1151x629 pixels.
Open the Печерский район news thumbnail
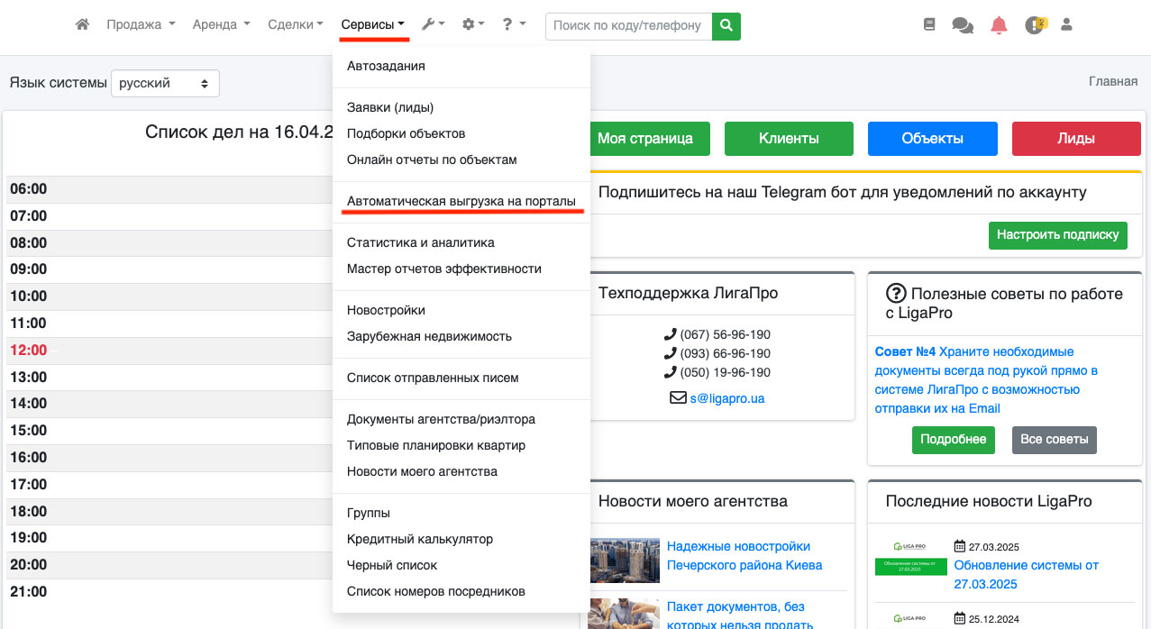click(624, 561)
